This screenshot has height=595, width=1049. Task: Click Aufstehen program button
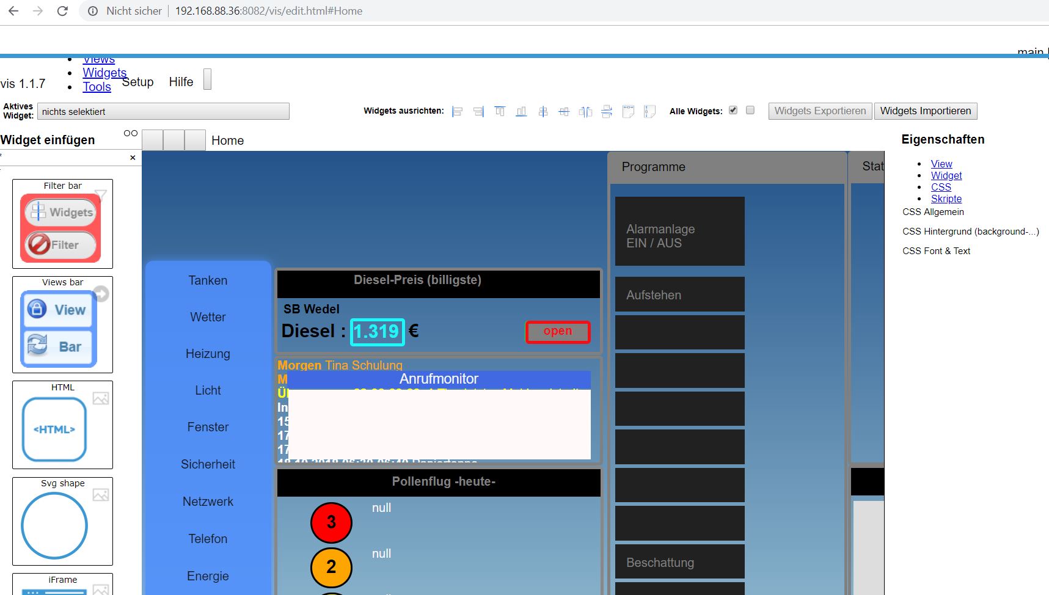tap(679, 294)
